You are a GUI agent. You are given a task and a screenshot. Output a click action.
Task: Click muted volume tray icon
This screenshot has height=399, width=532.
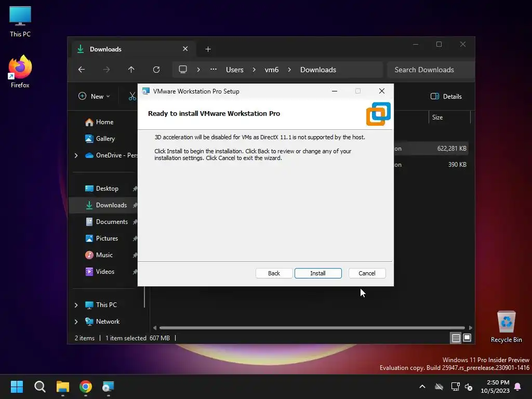[x=469, y=387]
